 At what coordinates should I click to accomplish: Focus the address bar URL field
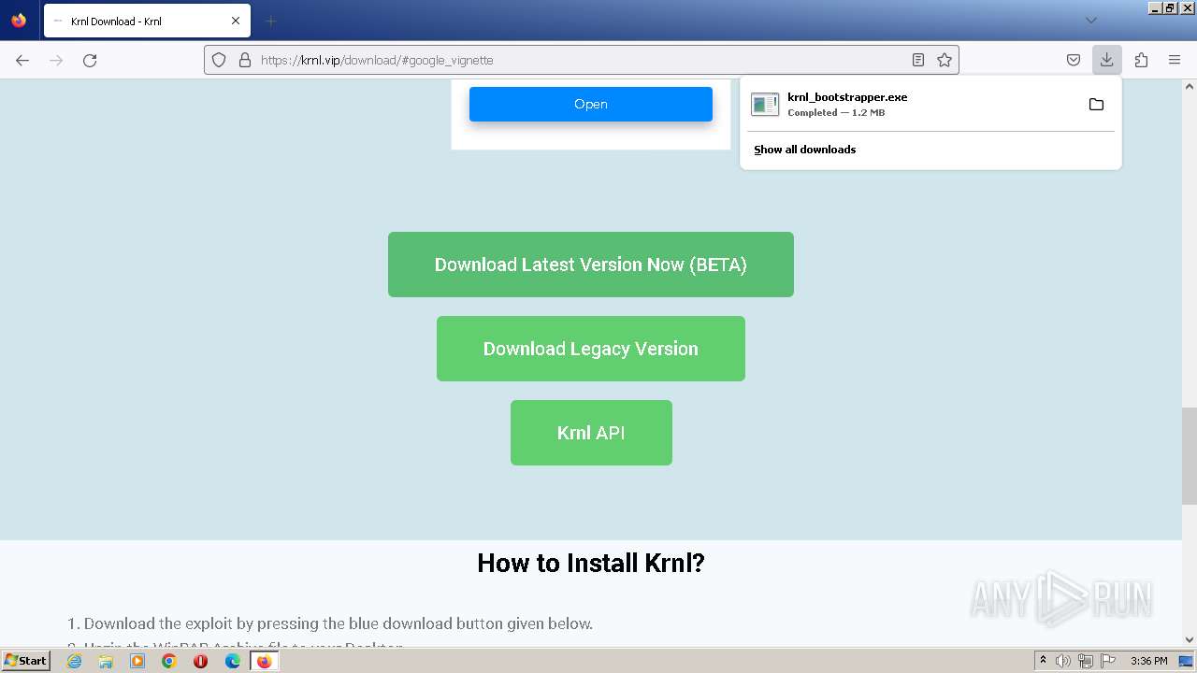[x=580, y=60]
